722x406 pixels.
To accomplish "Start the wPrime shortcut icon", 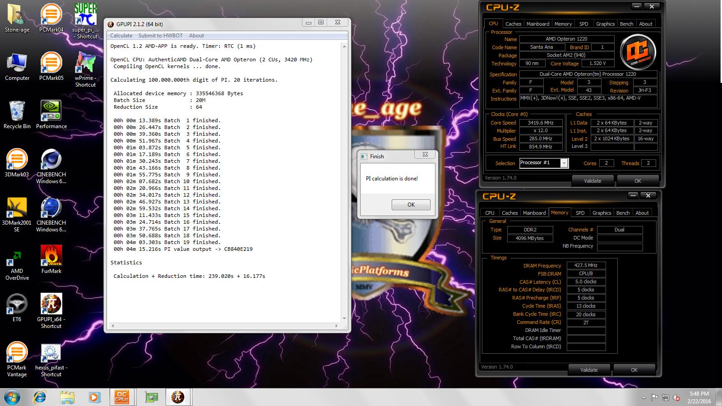I will pyautogui.click(x=85, y=69).
